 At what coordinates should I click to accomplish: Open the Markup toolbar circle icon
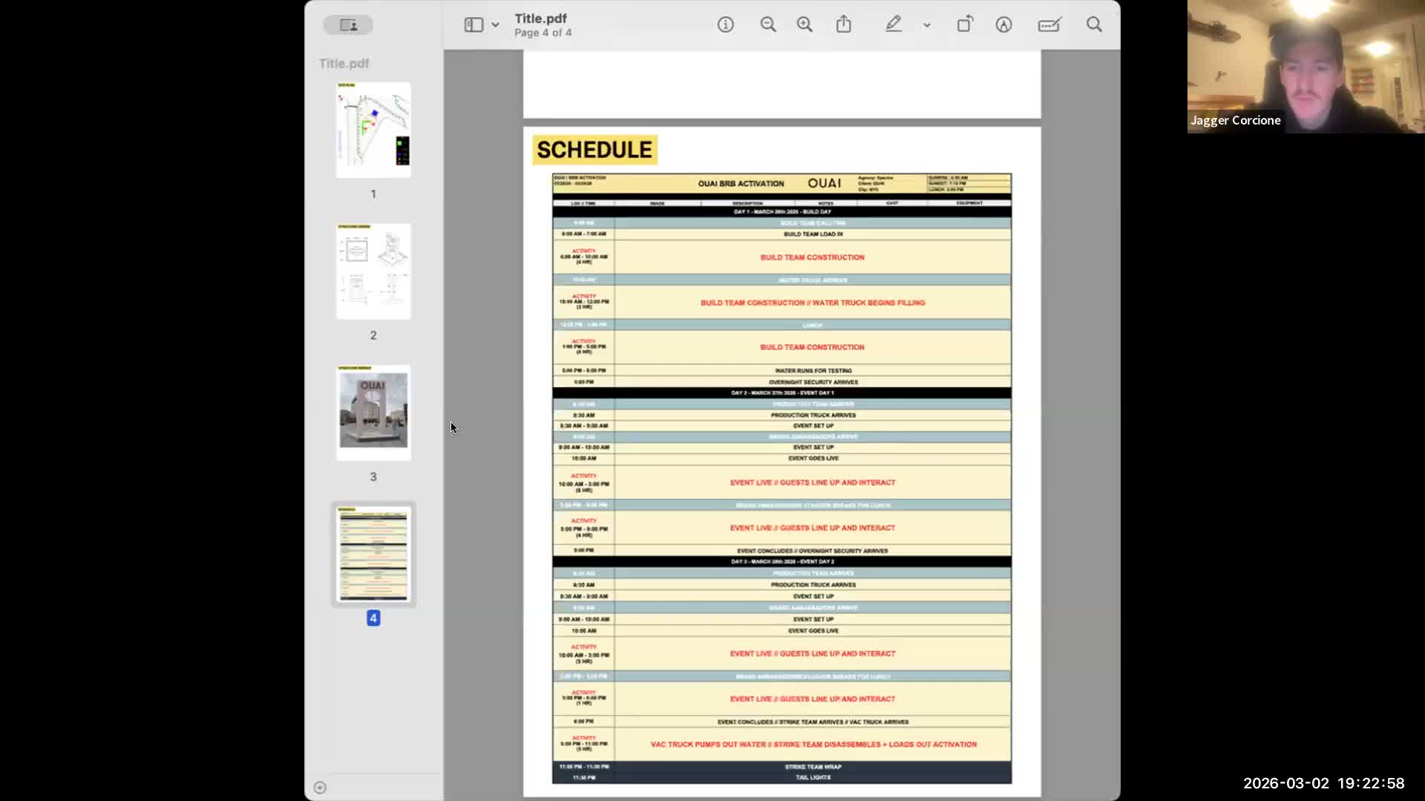[x=1003, y=24]
